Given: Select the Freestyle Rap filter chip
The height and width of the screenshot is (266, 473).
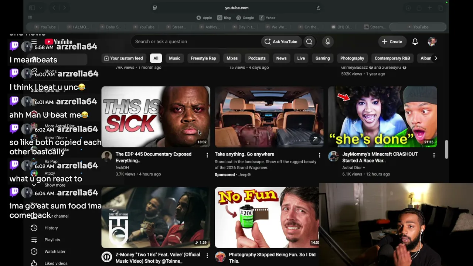Looking at the screenshot, I should 203,58.
